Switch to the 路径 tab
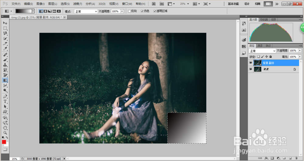 (x=268, y=46)
